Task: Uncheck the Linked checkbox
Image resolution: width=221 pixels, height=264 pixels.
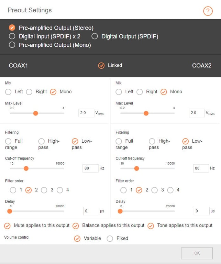Action: point(101,65)
